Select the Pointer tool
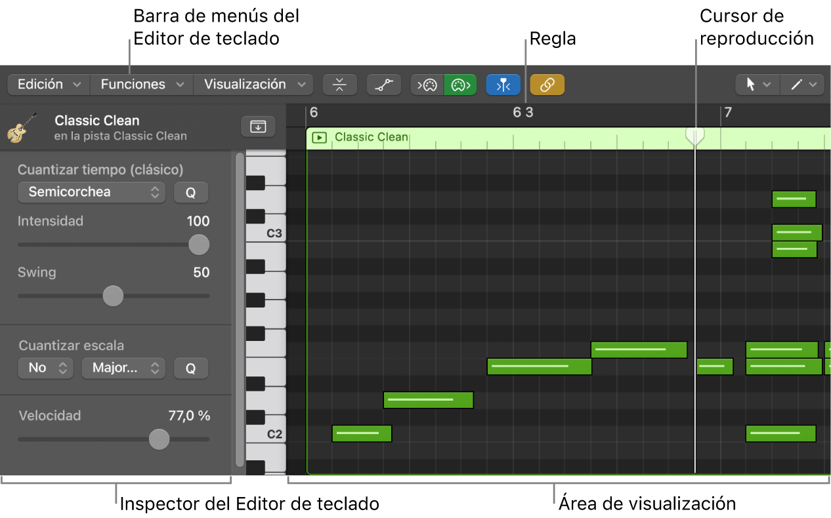This screenshot has width=831, height=518. pyautogui.click(x=757, y=85)
